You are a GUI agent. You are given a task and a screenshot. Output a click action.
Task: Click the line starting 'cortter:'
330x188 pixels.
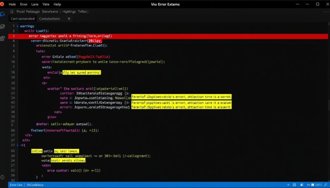pos(95,94)
